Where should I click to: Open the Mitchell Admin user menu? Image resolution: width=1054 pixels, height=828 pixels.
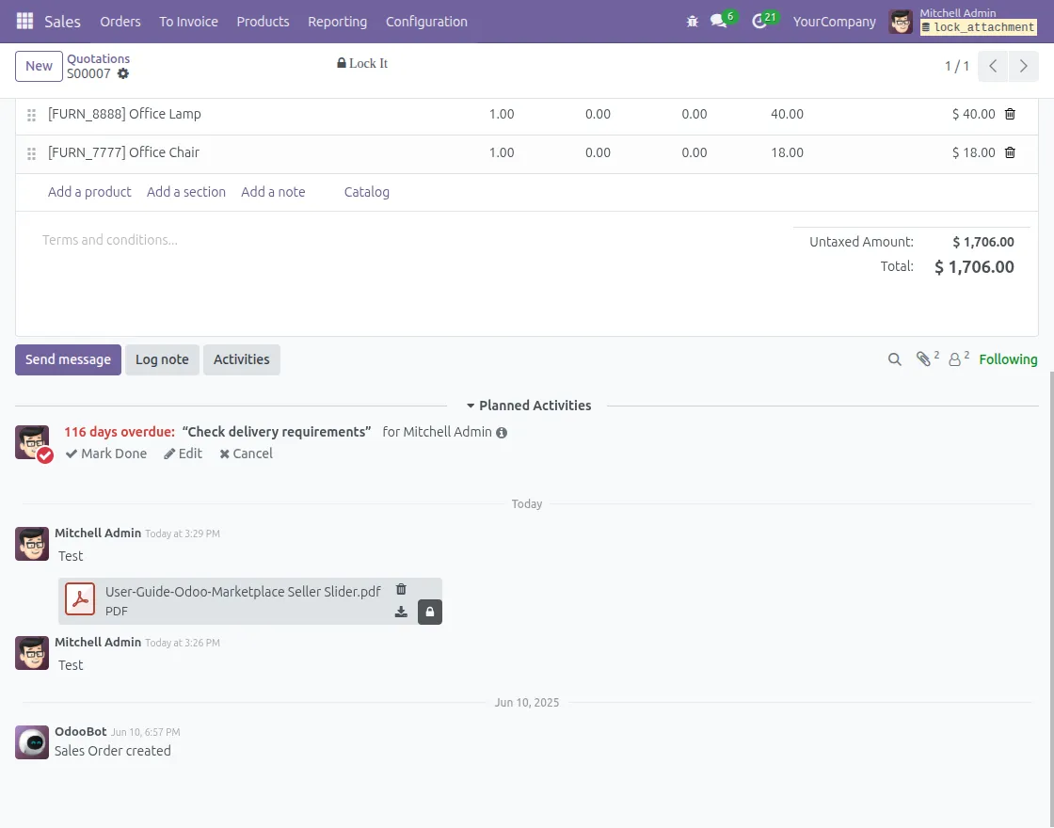coord(962,21)
